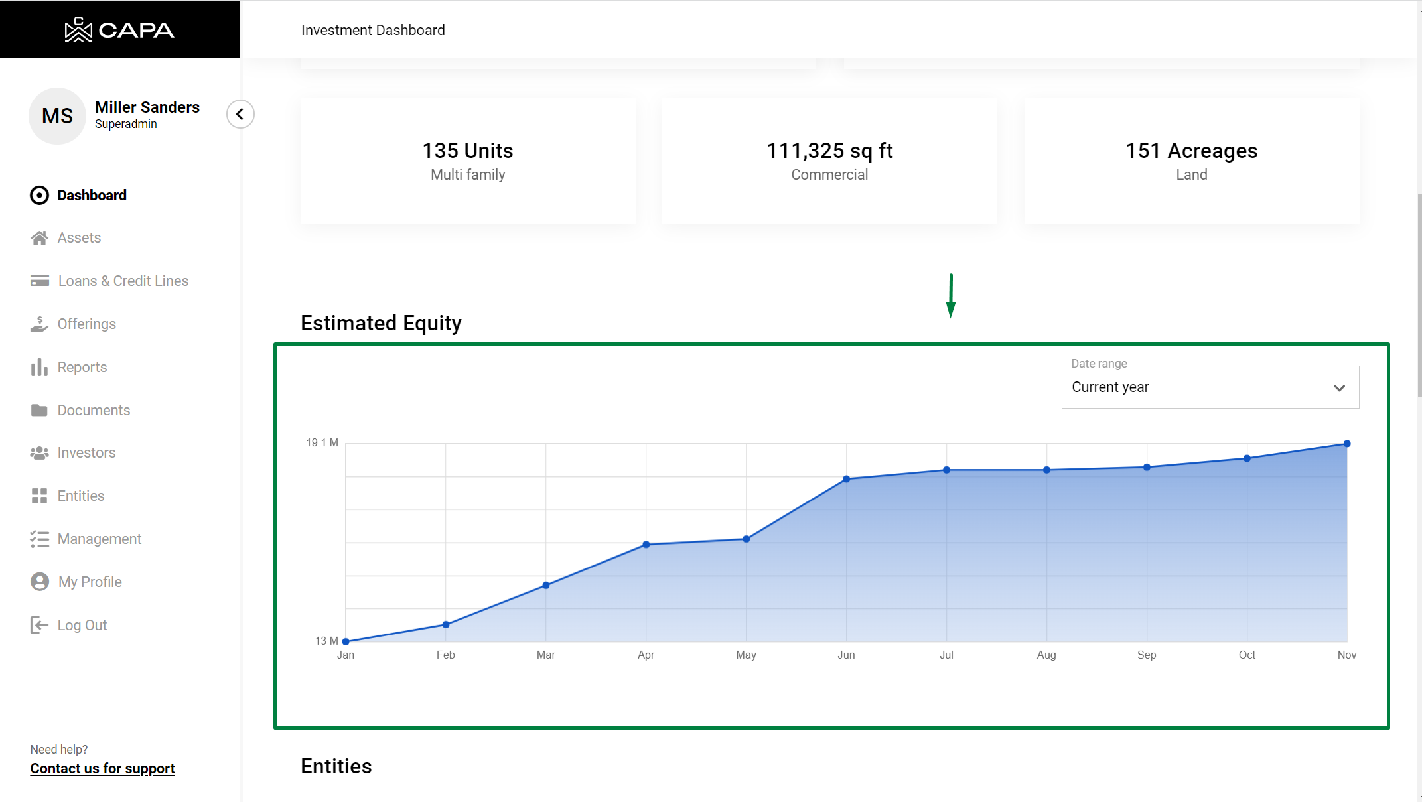Click the MS user avatar
The height and width of the screenshot is (802, 1422).
(x=57, y=116)
